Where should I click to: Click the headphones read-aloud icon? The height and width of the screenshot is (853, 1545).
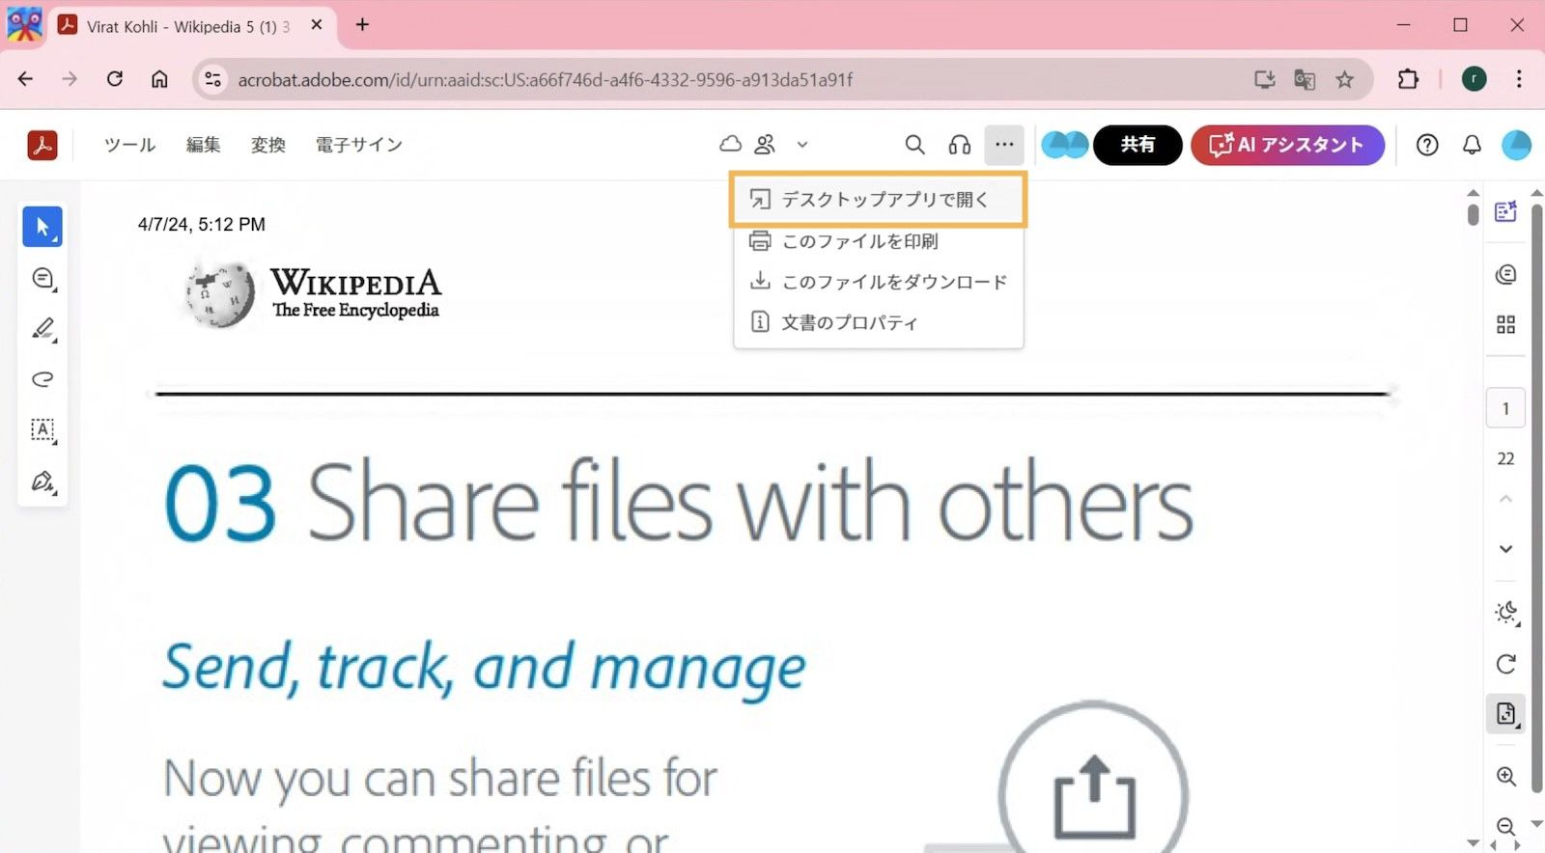tap(959, 145)
